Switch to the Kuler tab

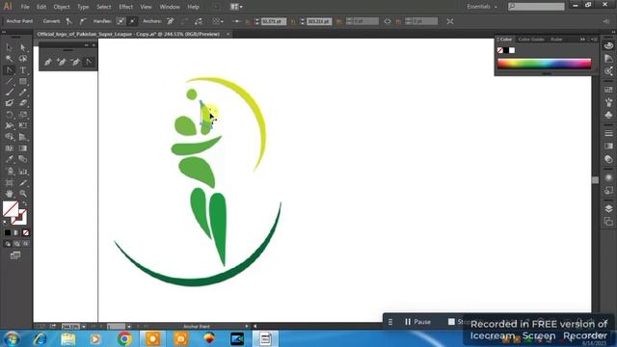(556, 40)
